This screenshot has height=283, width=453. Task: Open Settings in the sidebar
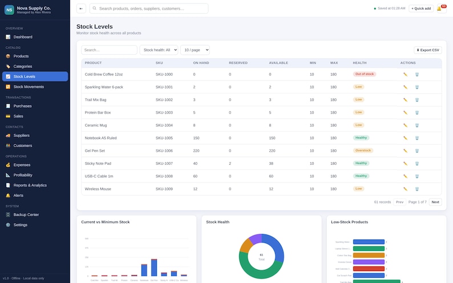point(35,225)
